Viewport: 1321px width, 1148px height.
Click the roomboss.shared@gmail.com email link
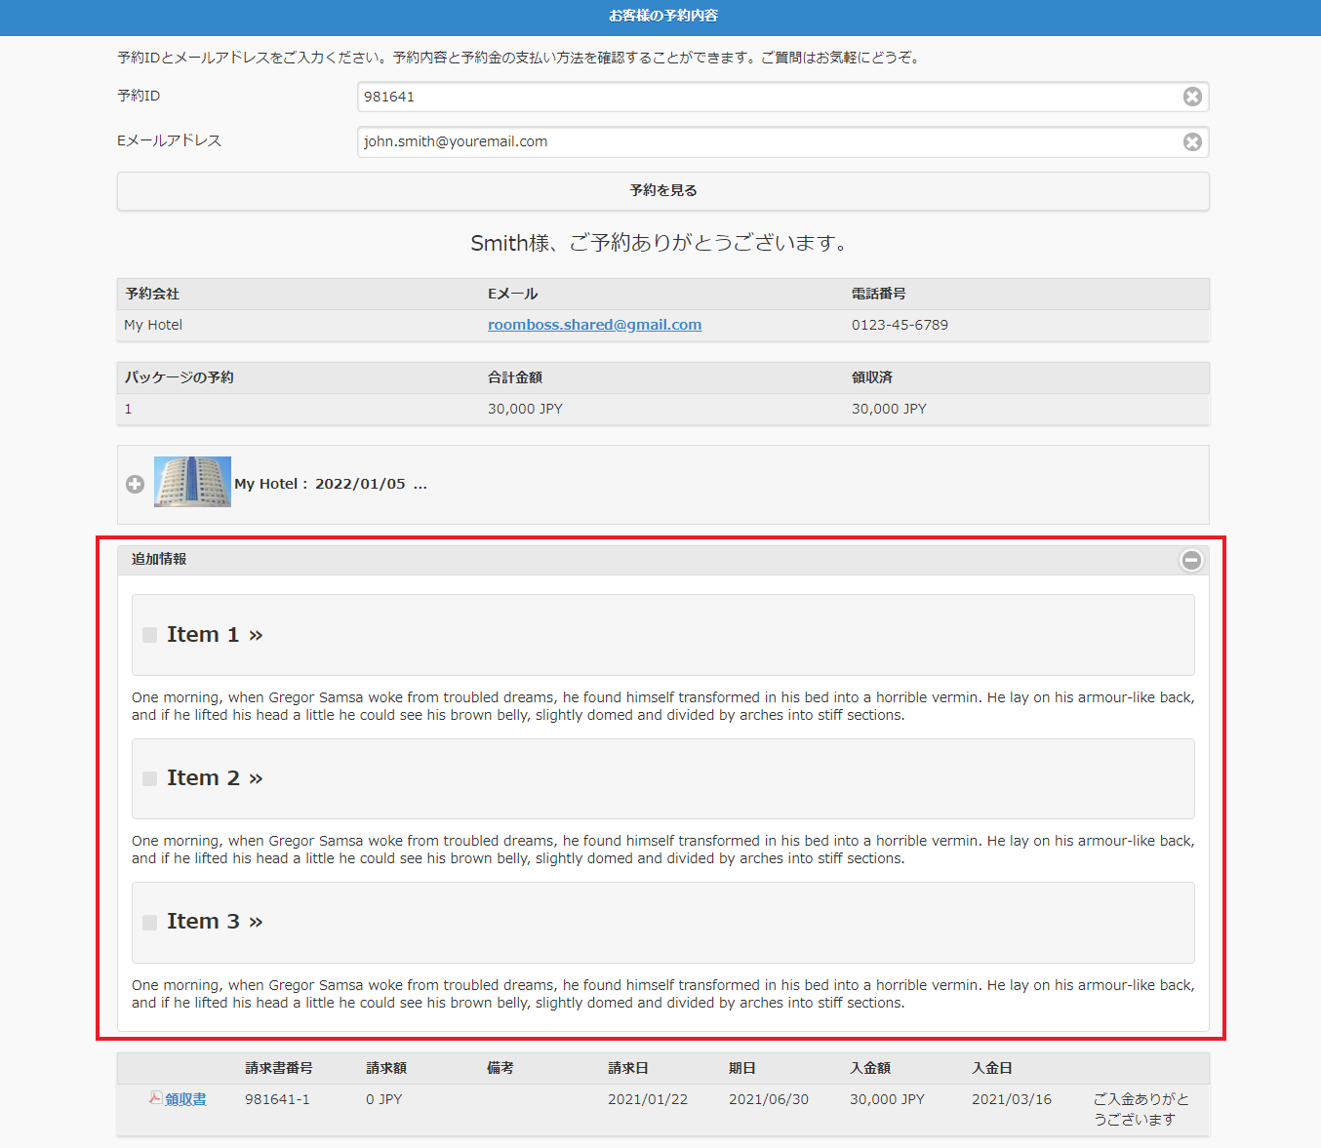(594, 325)
